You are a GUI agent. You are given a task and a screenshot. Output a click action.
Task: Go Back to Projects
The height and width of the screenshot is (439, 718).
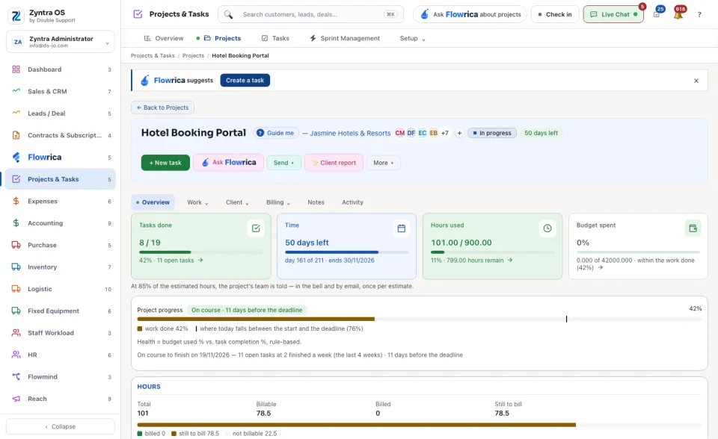(162, 108)
